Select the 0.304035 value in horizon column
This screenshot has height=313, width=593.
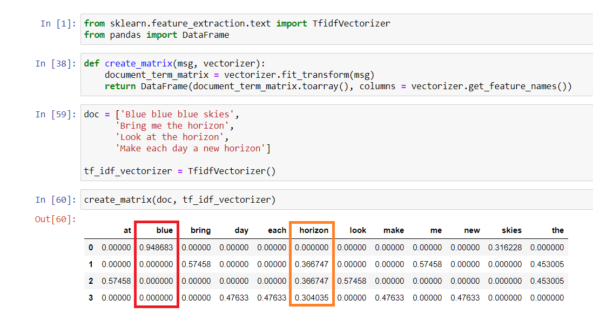(312, 298)
